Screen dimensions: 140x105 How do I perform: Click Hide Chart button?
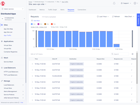(129, 17)
